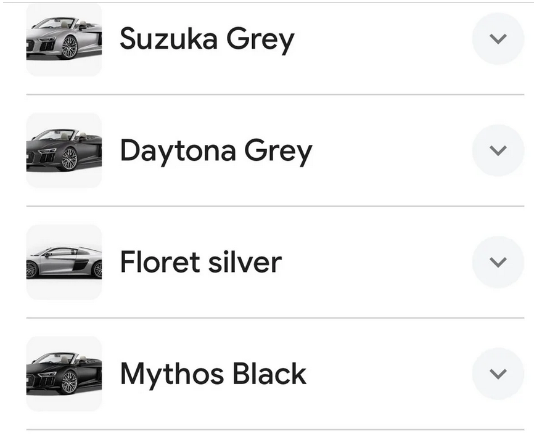The width and height of the screenshot is (534, 442).
Task: Click the Mythos Black car image
Action: point(64,374)
